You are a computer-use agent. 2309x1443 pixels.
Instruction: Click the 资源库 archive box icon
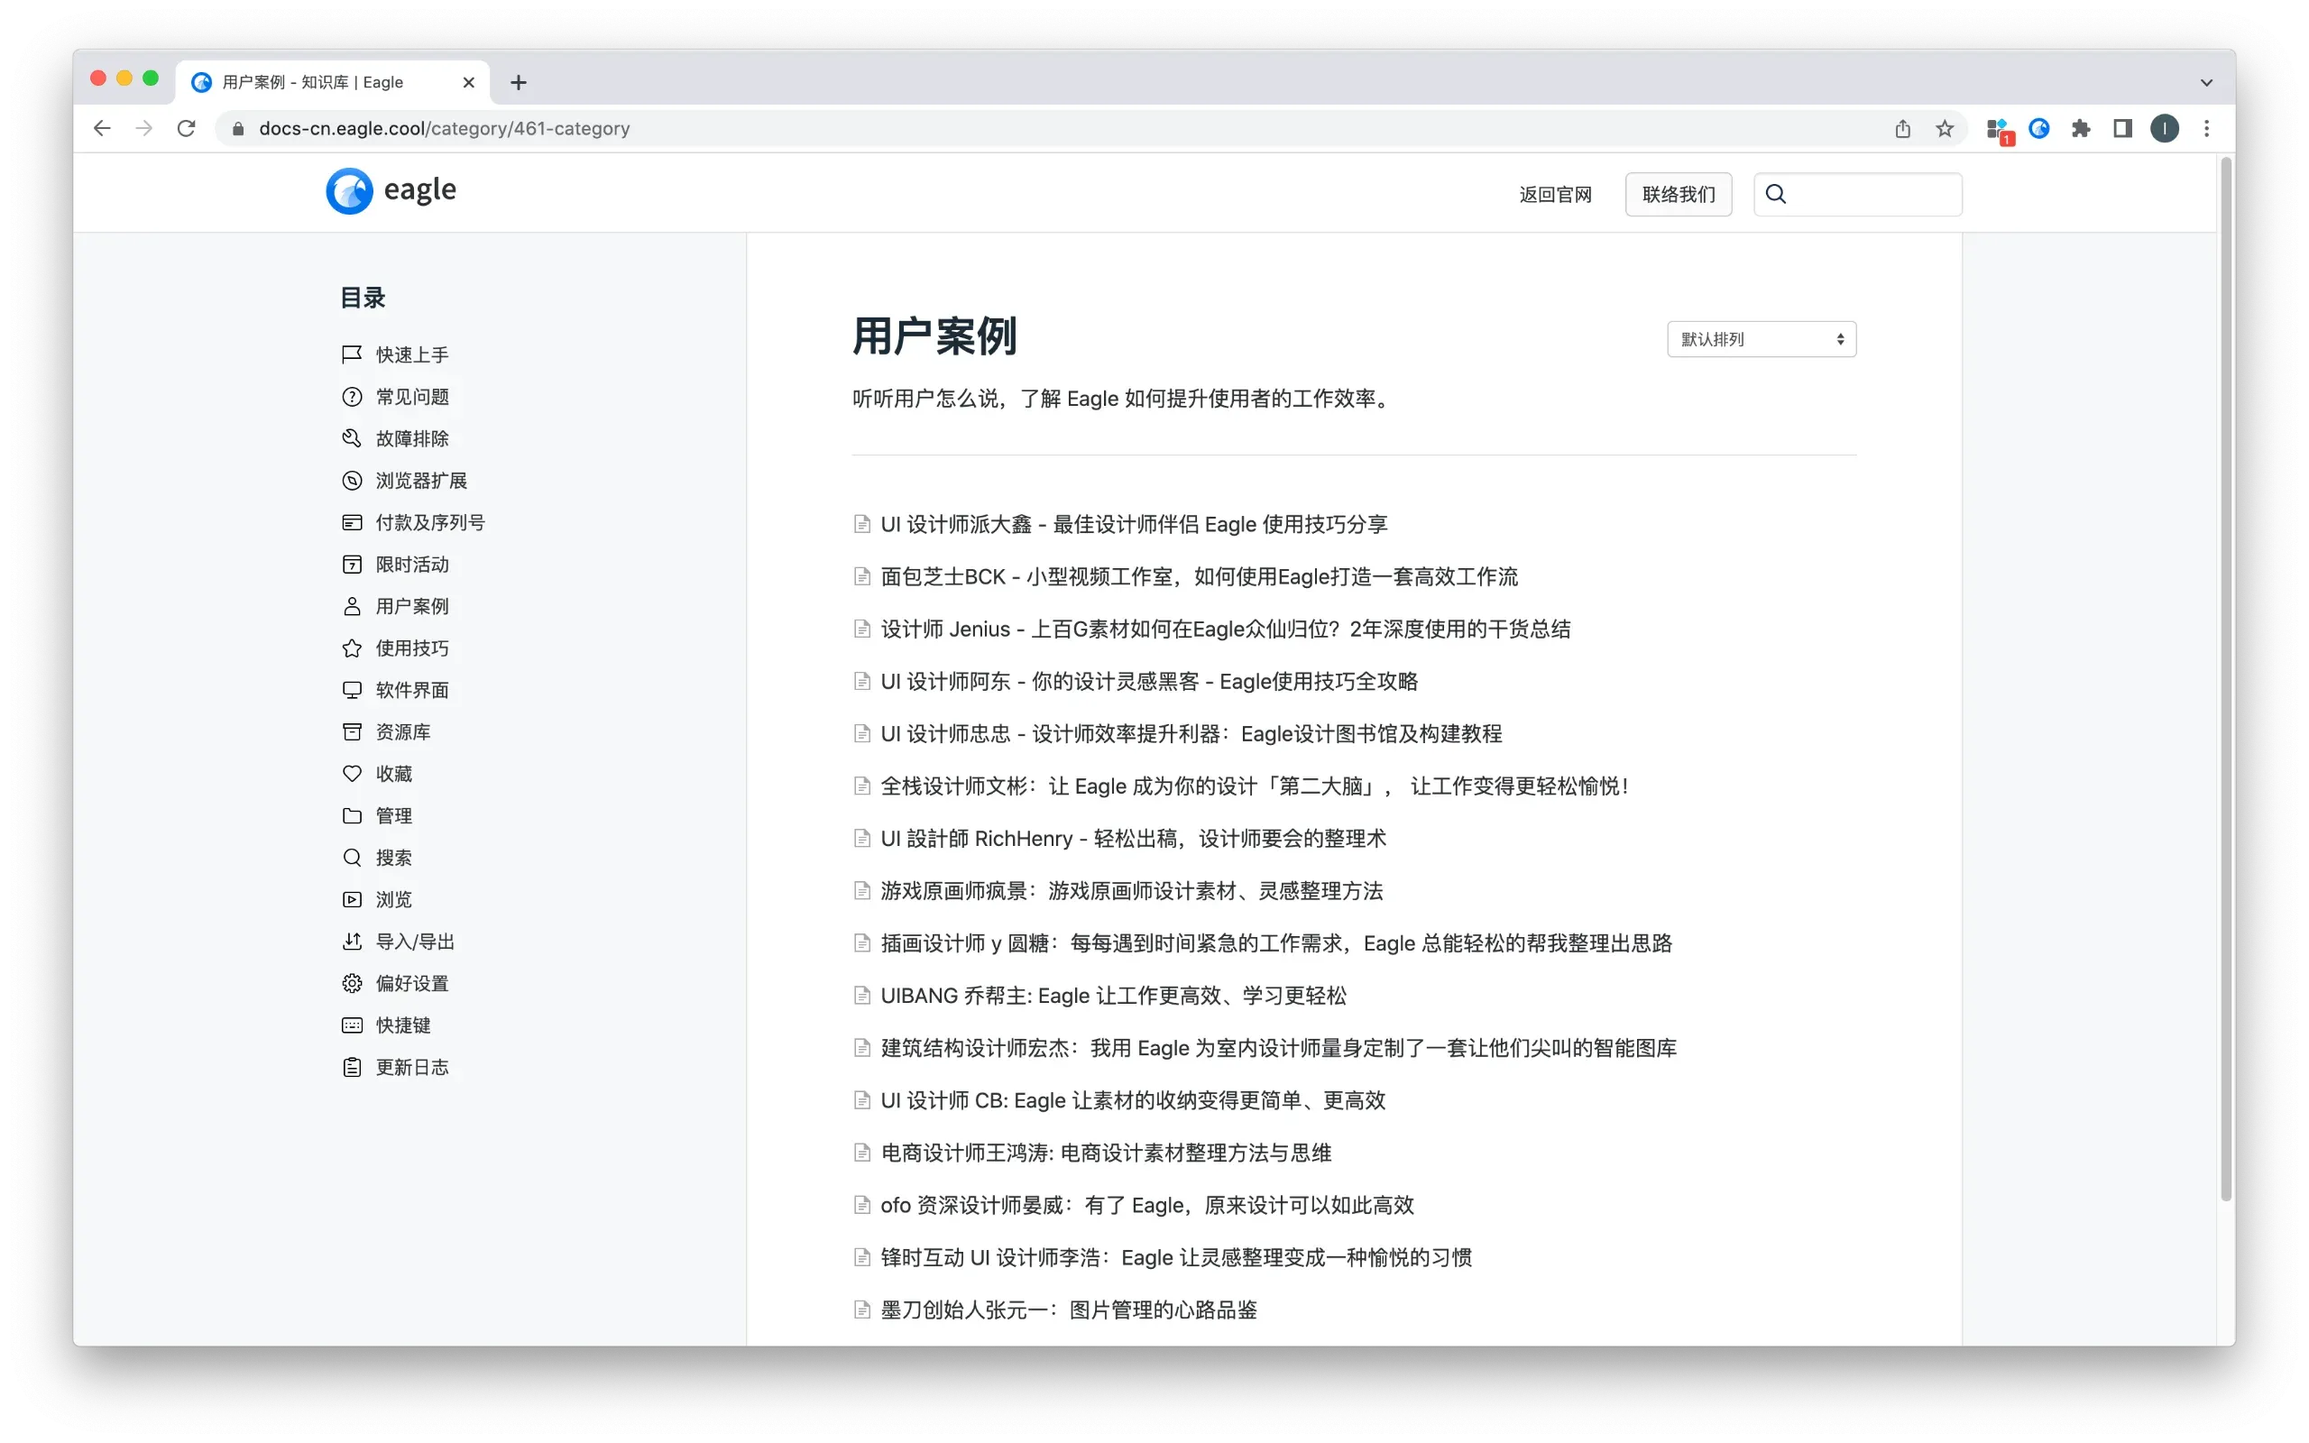[352, 732]
